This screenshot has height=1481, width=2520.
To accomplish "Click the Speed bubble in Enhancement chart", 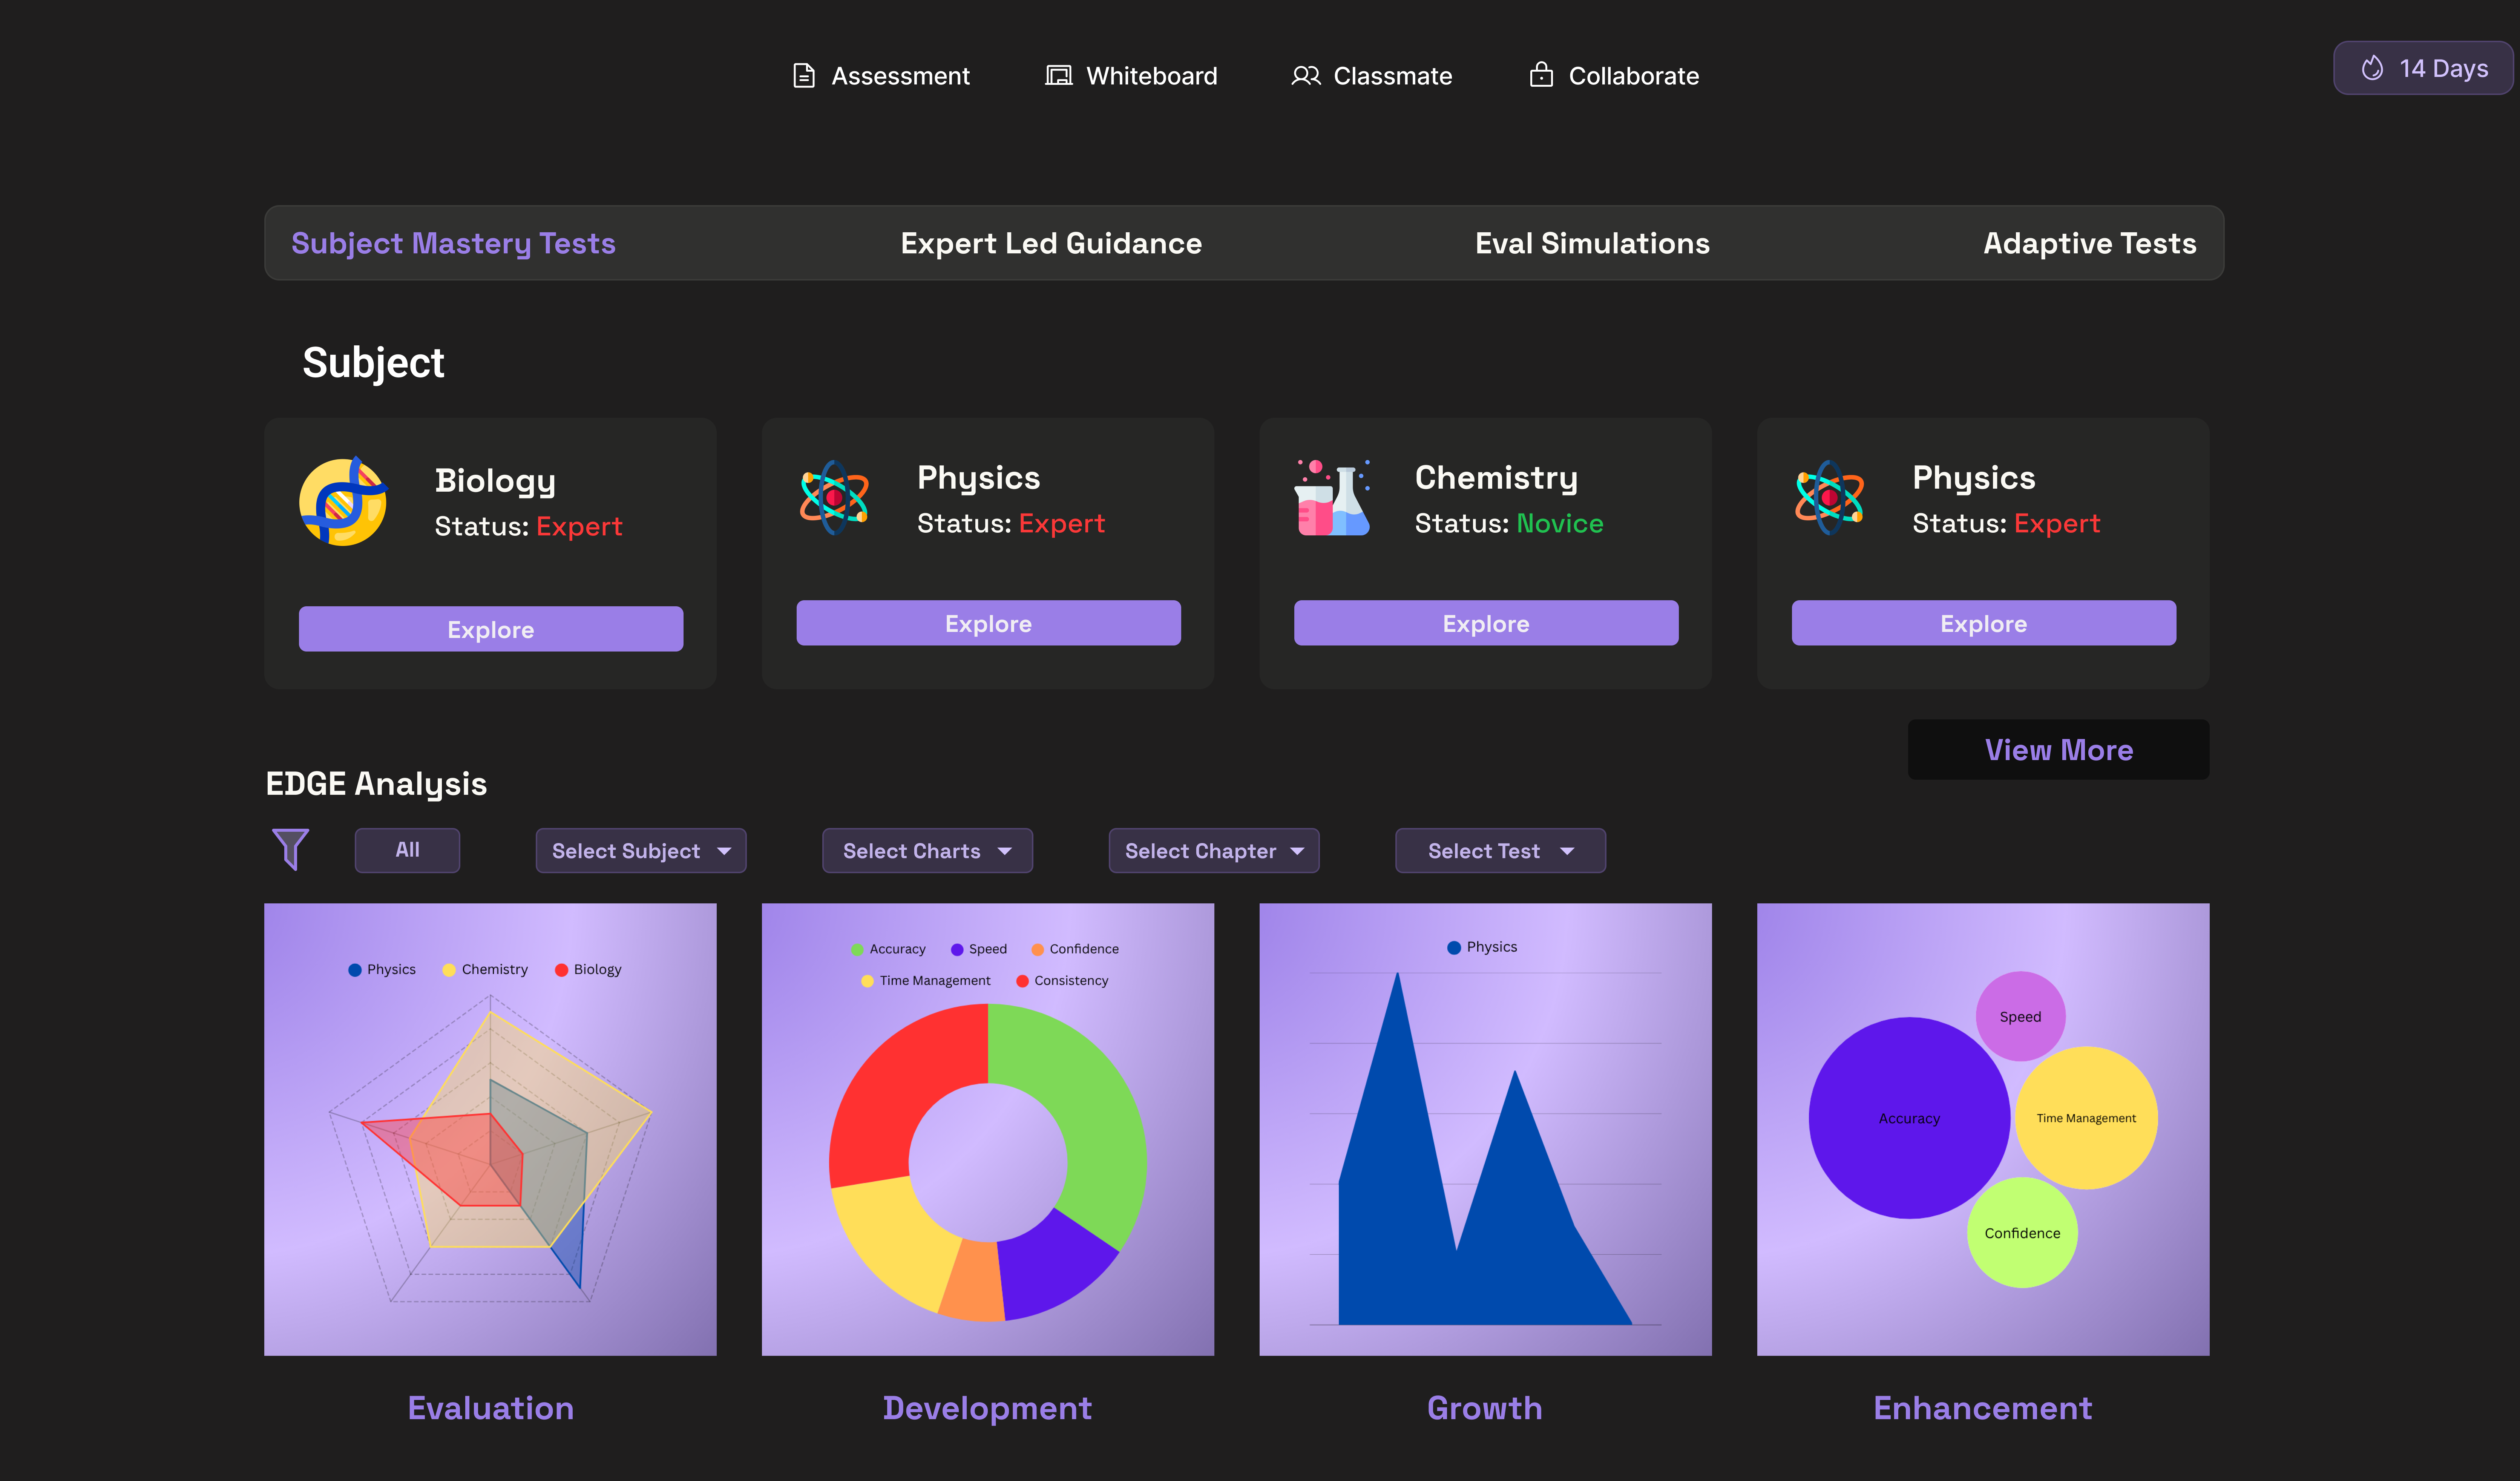I will (x=2020, y=1016).
